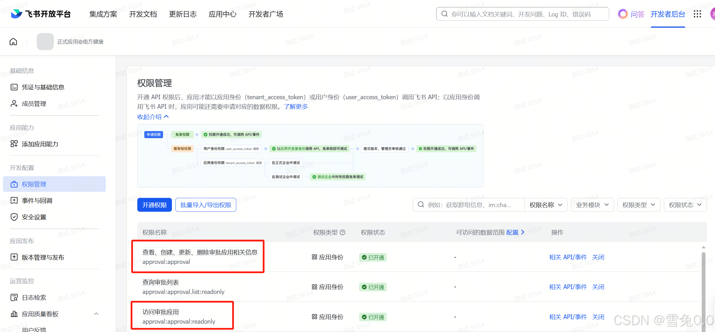715x332 pixels.
Task: Collapse the intro via 收起介绍
Action: [153, 117]
